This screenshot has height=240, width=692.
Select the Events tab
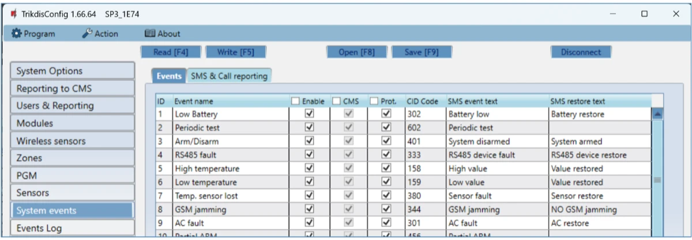(169, 76)
